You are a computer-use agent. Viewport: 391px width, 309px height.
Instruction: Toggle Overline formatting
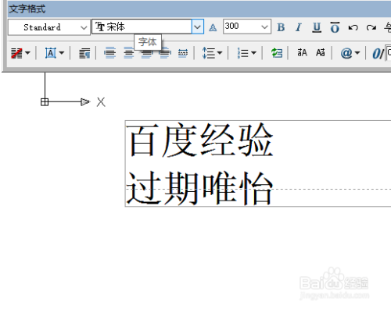click(335, 27)
